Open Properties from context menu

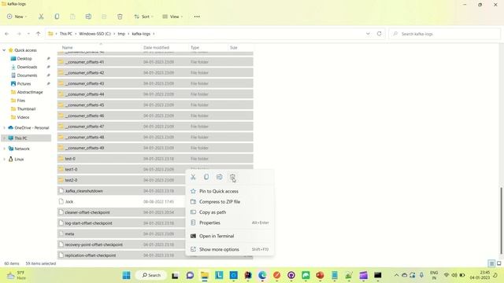click(229, 222)
